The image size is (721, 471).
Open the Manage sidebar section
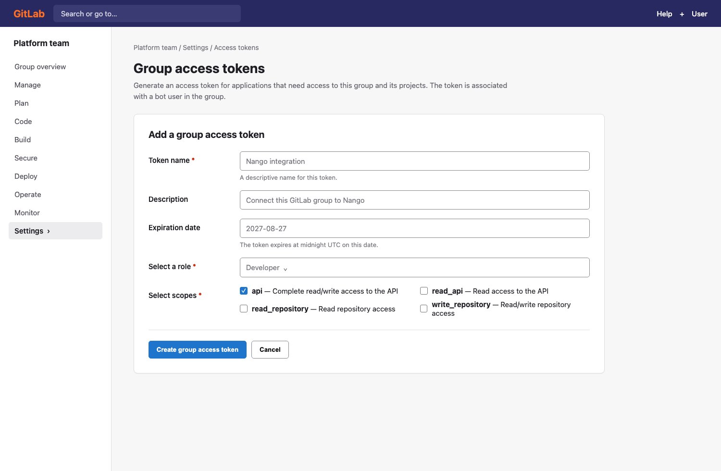pos(55,85)
